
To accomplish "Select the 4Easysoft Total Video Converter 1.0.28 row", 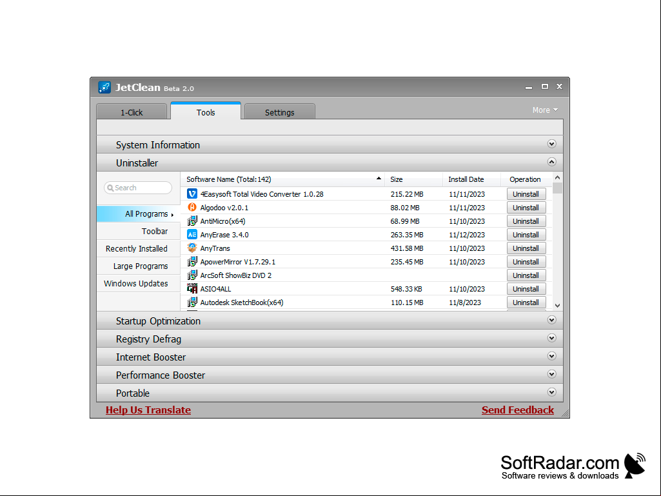I will tap(366, 194).
